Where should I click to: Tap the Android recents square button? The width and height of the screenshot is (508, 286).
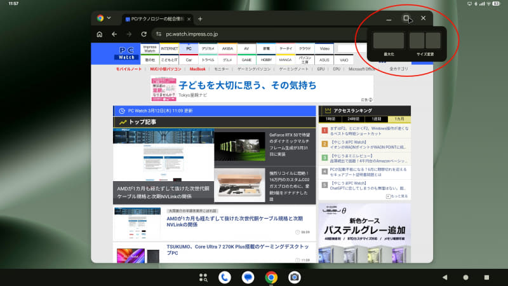click(x=486, y=277)
